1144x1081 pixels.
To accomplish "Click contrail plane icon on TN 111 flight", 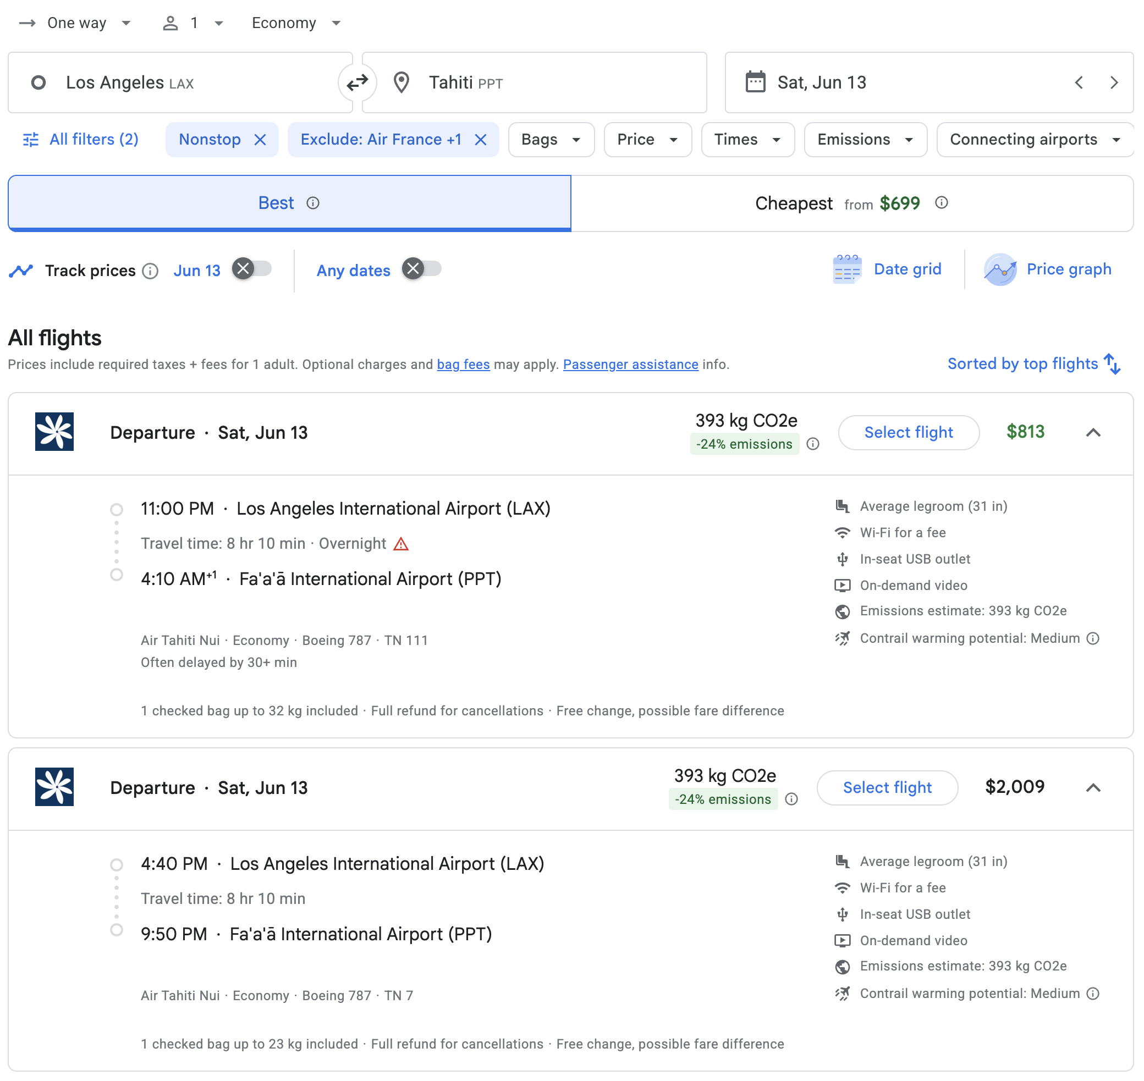I will 843,638.
